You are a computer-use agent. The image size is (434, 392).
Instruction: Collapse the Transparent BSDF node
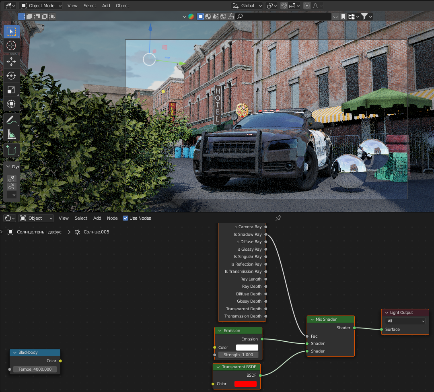tap(218, 367)
